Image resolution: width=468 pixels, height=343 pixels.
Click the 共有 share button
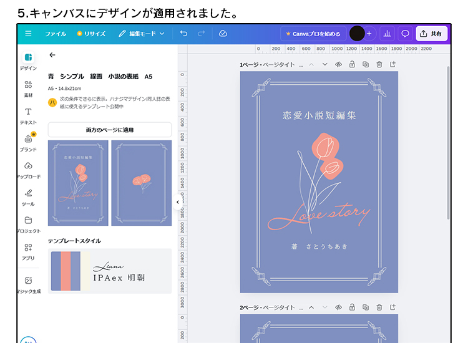431,34
